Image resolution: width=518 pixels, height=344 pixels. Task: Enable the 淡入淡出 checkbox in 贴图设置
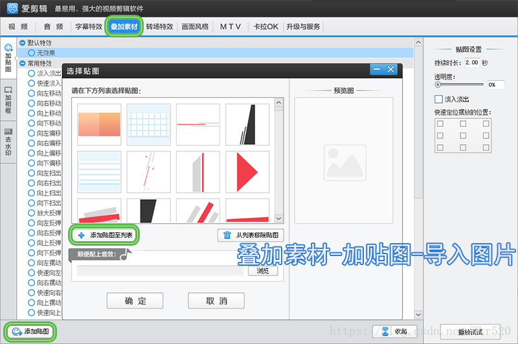coord(438,99)
